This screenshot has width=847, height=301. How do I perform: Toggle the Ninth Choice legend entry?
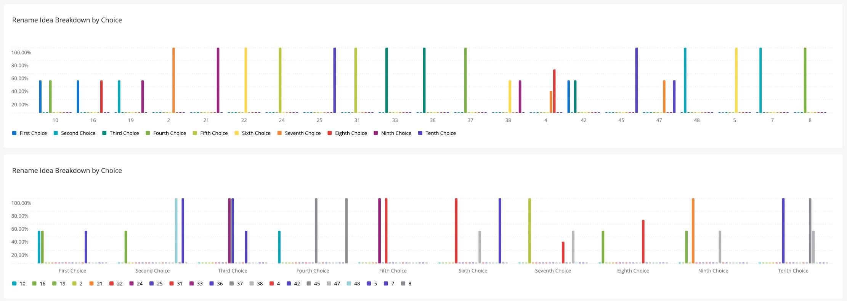(x=392, y=133)
